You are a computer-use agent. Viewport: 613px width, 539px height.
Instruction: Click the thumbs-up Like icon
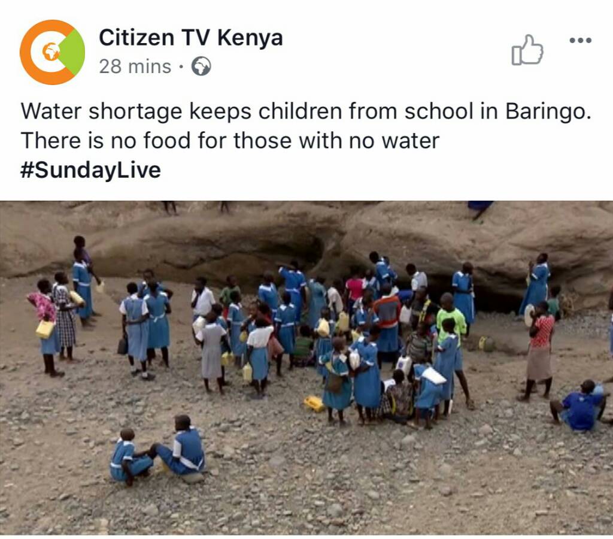(527, 50)
